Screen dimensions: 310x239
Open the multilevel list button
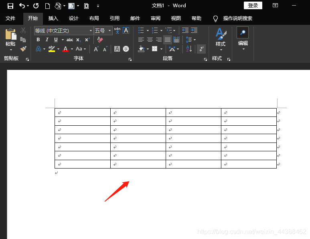pyautogui.click(x=168, y=30)
